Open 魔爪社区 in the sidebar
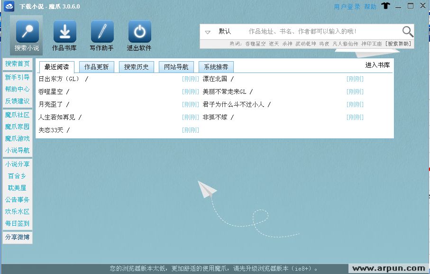The width and height of the screenshot is (430, 274). 18,115
